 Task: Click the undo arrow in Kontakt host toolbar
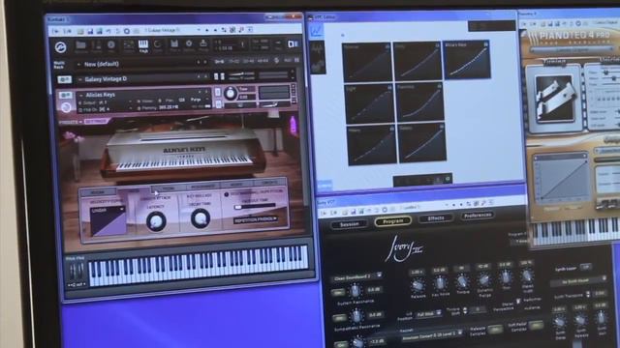pyautogui.click(x=108, y=31)
